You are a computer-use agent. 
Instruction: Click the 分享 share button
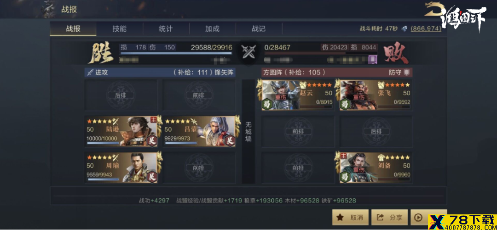390,217
